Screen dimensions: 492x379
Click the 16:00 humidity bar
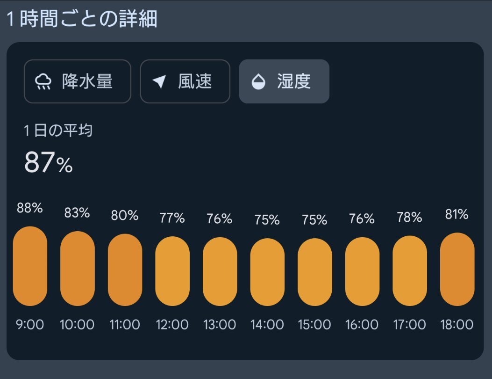(363, 271)
